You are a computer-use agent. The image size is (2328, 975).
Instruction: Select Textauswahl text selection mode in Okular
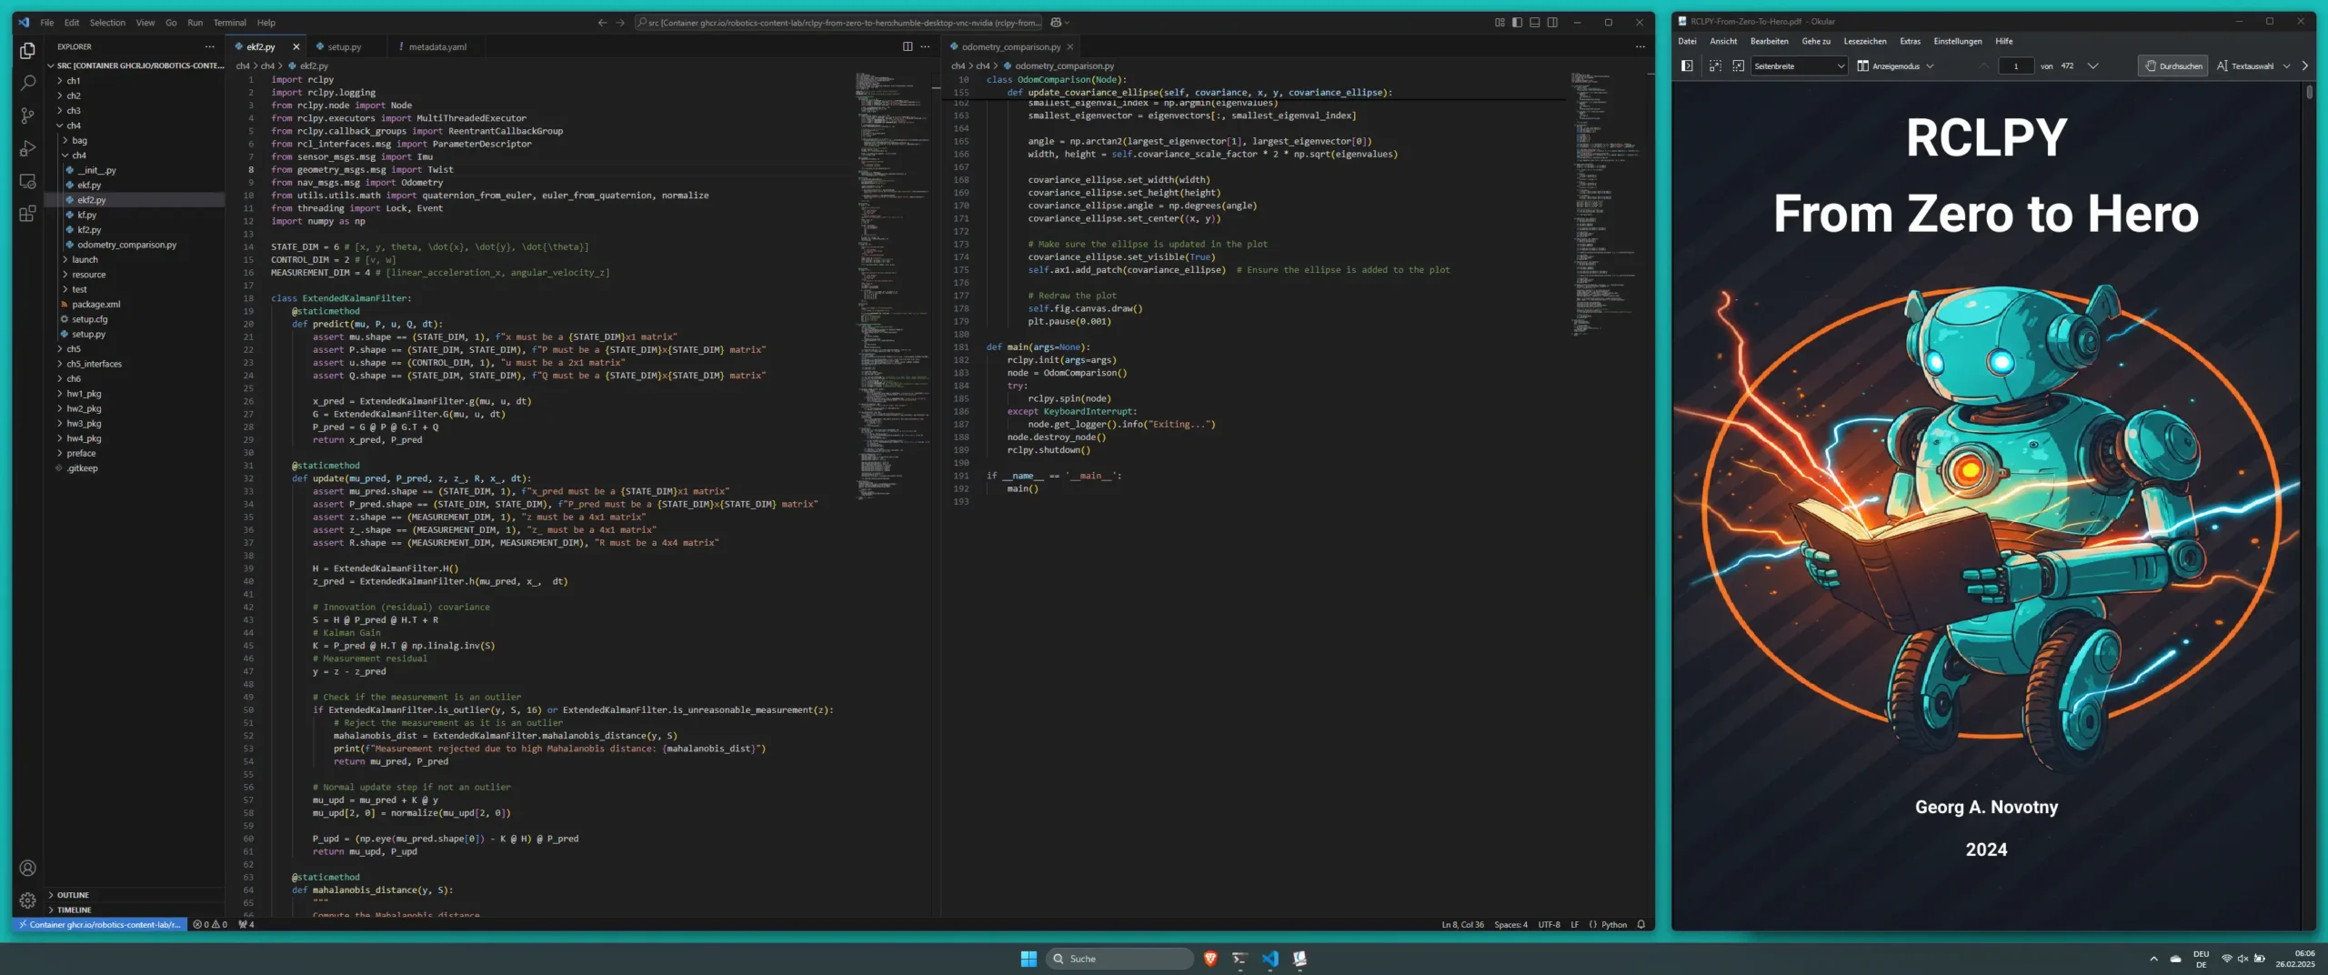[2244, 65]
